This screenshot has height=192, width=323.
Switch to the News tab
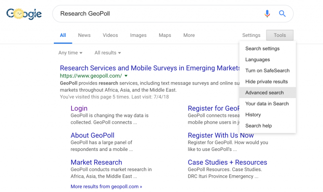[84, 35]
